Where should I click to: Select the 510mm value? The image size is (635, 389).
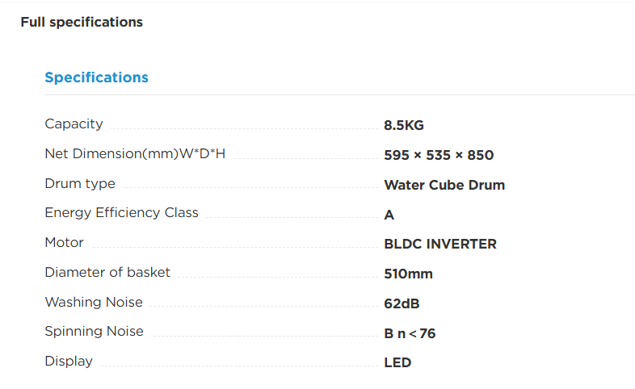pos(408,274)
